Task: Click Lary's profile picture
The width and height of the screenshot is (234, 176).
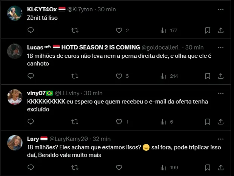Action: pyautogui.click(x=15, y=142)
